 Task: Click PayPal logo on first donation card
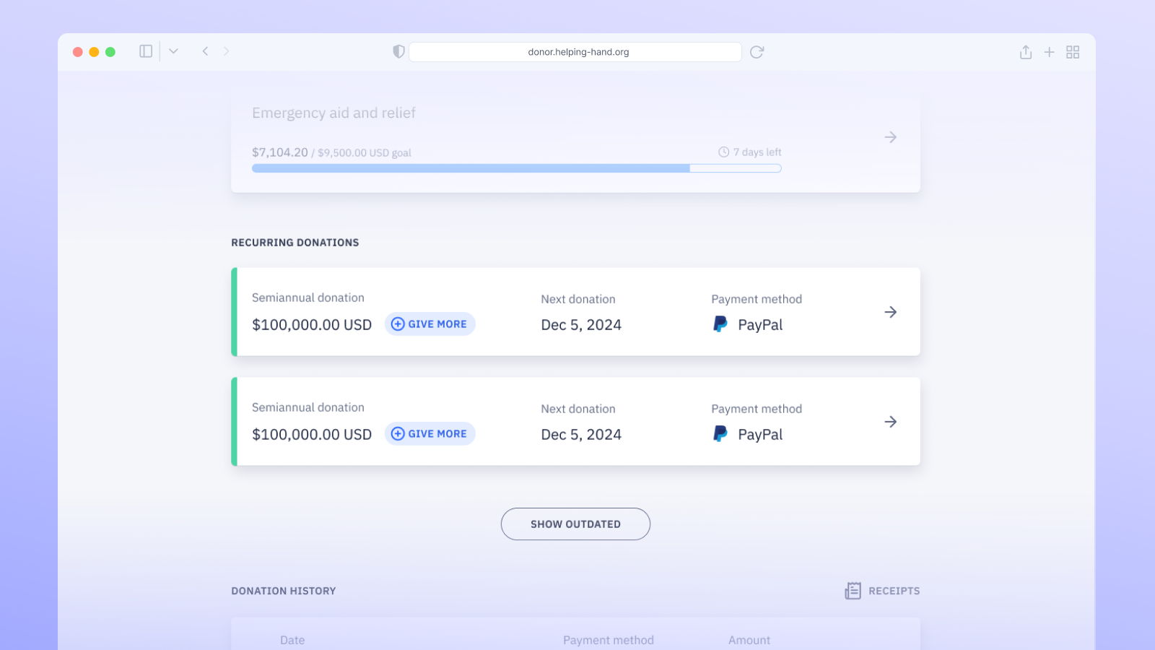click(x=720, y=324)
